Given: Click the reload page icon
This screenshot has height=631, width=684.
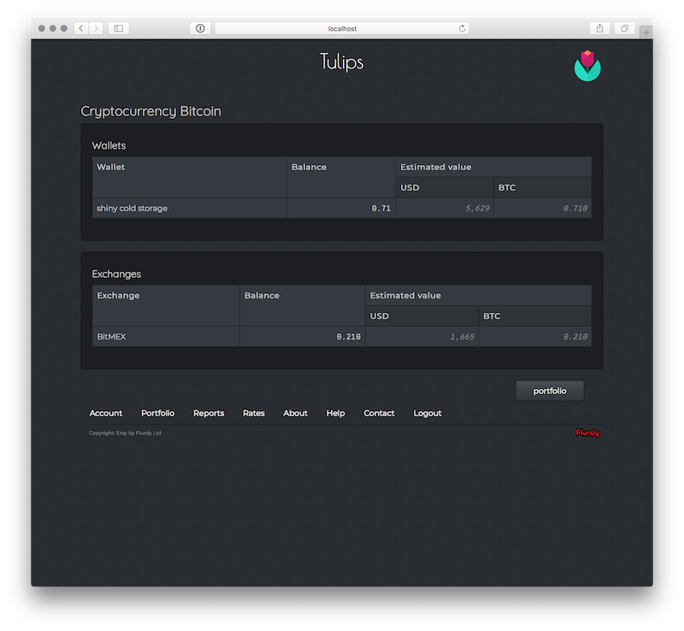Looking at the screenshot, I should point(463,28).
